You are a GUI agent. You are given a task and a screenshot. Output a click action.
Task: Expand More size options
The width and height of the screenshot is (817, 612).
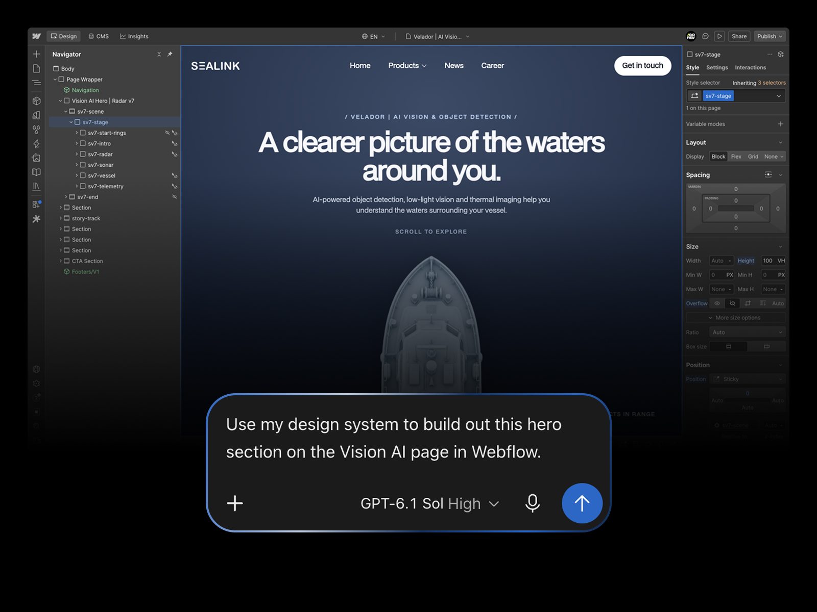click(735, 318)
